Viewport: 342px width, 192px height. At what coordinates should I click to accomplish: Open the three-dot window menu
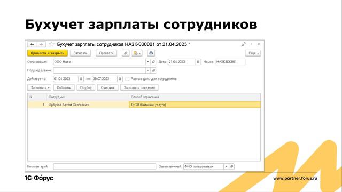point(251,44)
